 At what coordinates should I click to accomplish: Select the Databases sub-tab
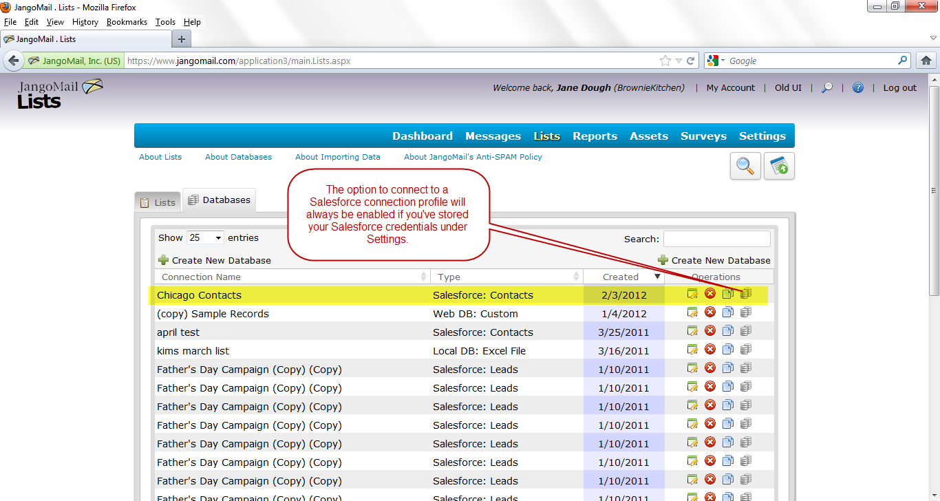point(219,200)
